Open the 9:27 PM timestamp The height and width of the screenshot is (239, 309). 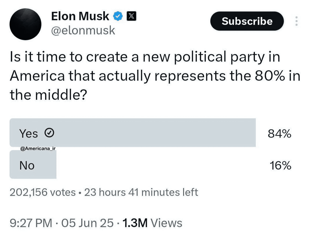point(31,223)
